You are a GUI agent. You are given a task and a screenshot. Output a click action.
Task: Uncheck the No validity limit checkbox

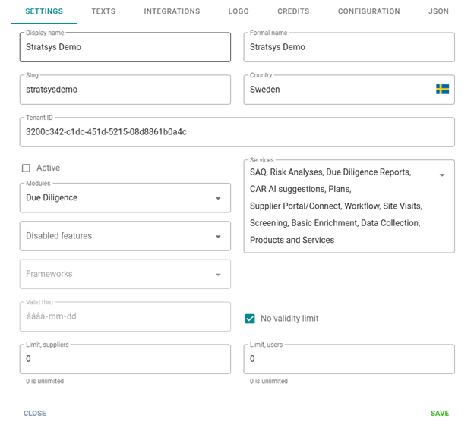coord(250,319)
